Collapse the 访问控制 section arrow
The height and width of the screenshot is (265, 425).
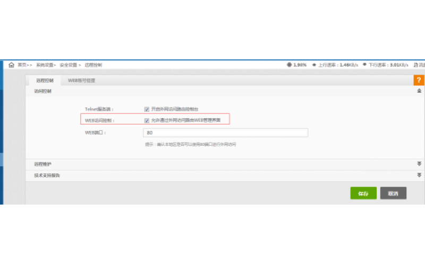pyautogui.click(x=419, y=91)
